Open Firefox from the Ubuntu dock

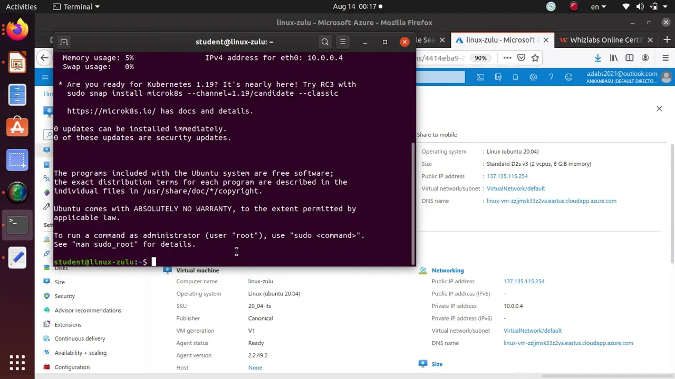pos(17,30)
